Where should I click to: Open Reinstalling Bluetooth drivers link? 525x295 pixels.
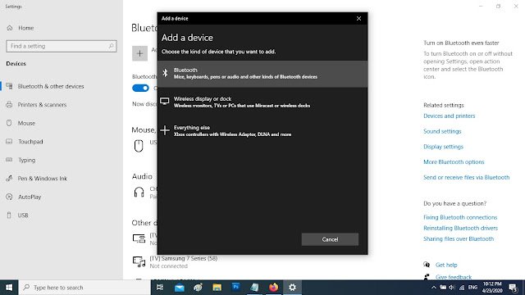(460, 228)
